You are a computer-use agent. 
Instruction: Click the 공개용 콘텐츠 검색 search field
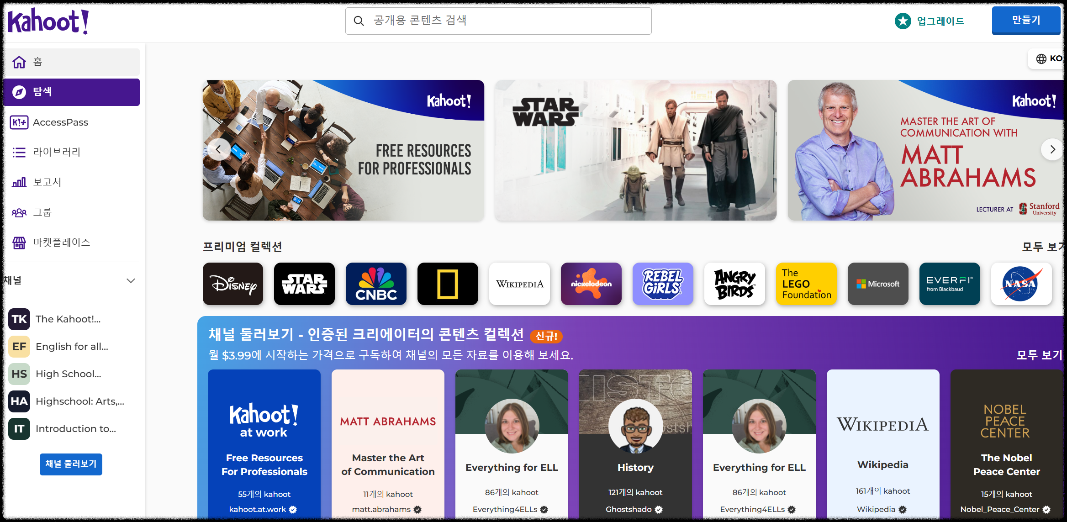(498, 21)
